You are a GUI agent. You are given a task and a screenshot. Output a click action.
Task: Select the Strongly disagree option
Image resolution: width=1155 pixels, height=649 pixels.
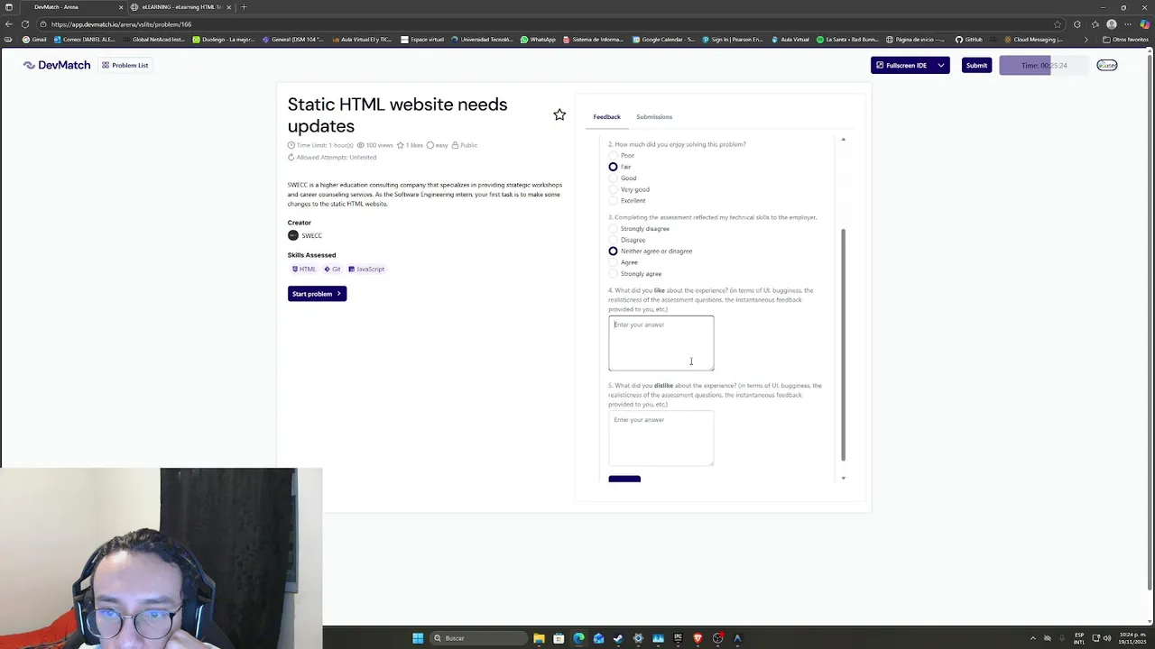tap(614, 229)
